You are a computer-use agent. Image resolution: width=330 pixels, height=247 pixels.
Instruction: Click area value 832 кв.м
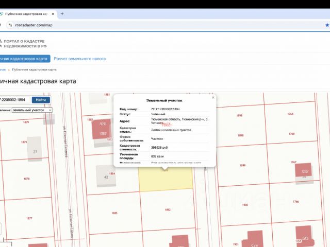click(x=157, y=156)
